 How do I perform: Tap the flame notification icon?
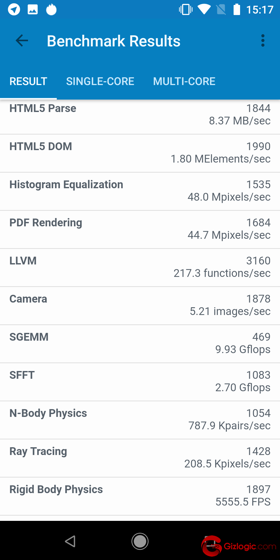51,10
